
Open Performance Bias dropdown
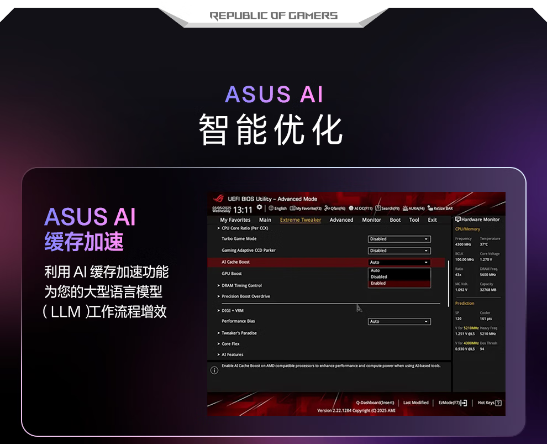click(398, 321)
